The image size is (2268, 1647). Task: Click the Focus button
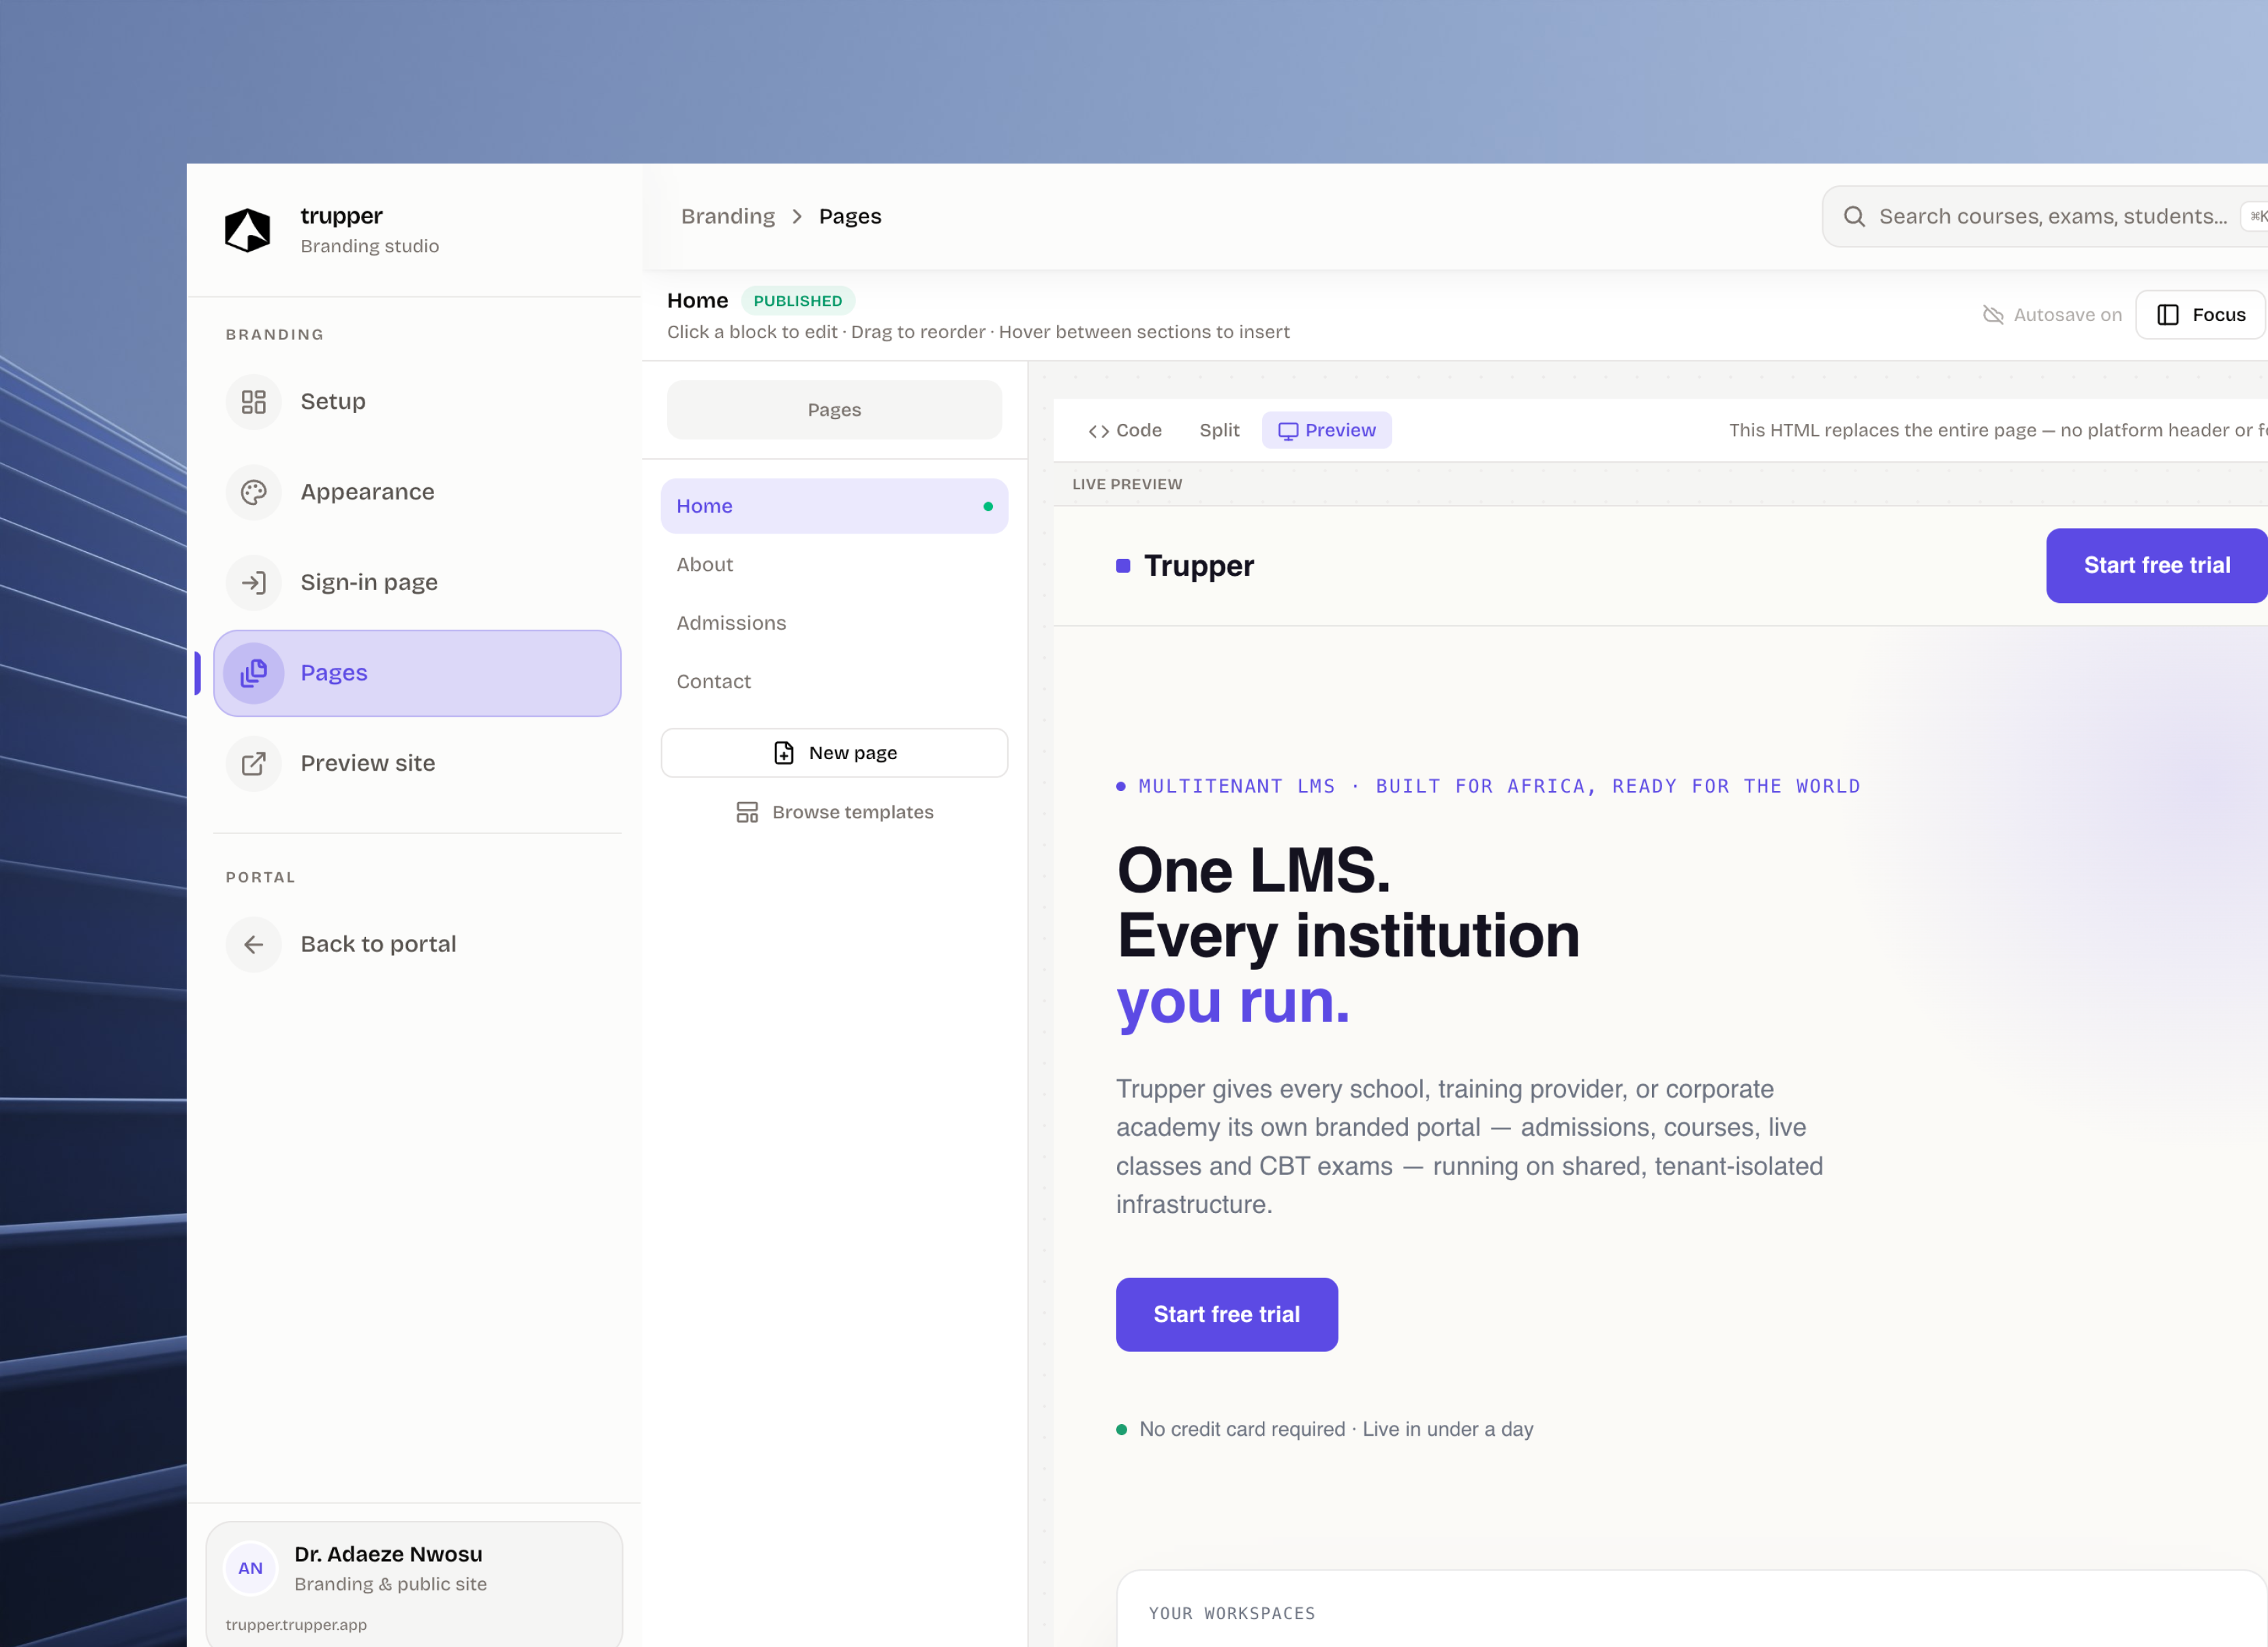point(2200,315)
